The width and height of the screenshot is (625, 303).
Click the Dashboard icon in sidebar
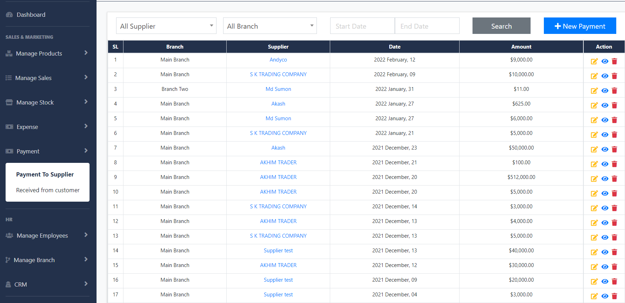(9, 15)
